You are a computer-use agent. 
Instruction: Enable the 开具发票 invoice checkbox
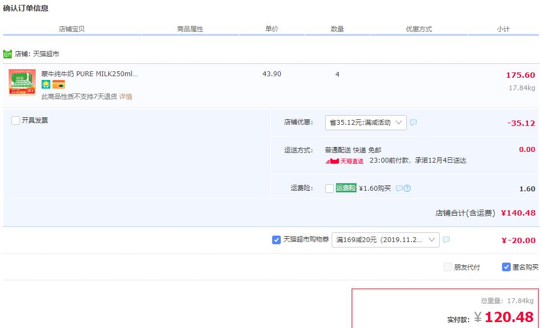16,121
